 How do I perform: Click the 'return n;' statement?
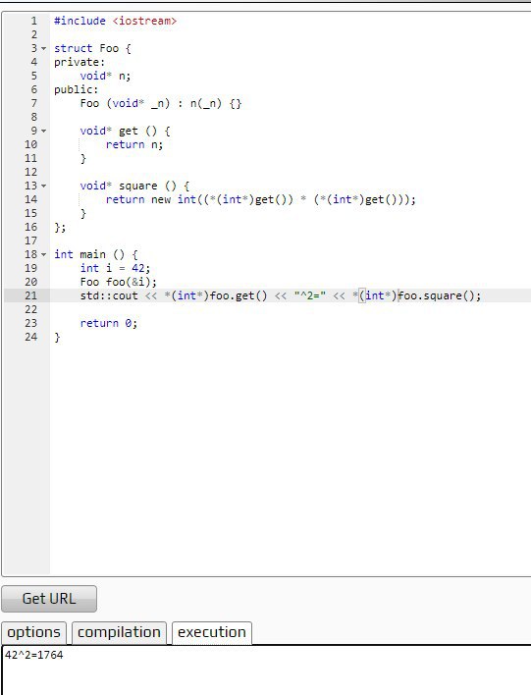click(134, 144)
